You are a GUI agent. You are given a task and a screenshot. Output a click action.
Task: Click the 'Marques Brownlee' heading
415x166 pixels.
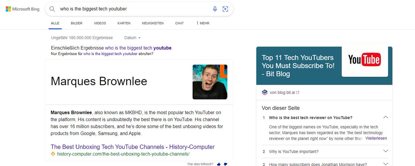click(99, 81)
